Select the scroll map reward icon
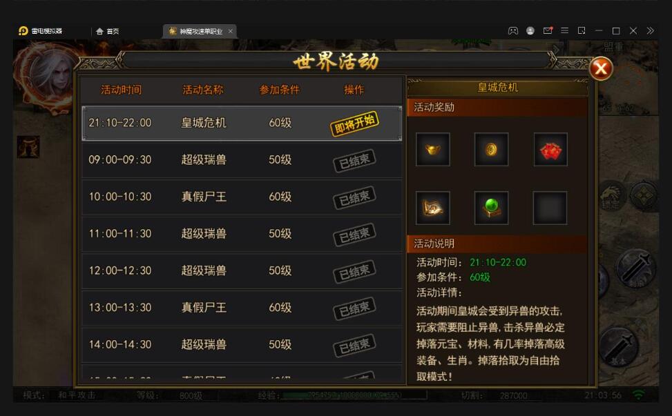Screen dimensions: 672x416 [433, 208]
